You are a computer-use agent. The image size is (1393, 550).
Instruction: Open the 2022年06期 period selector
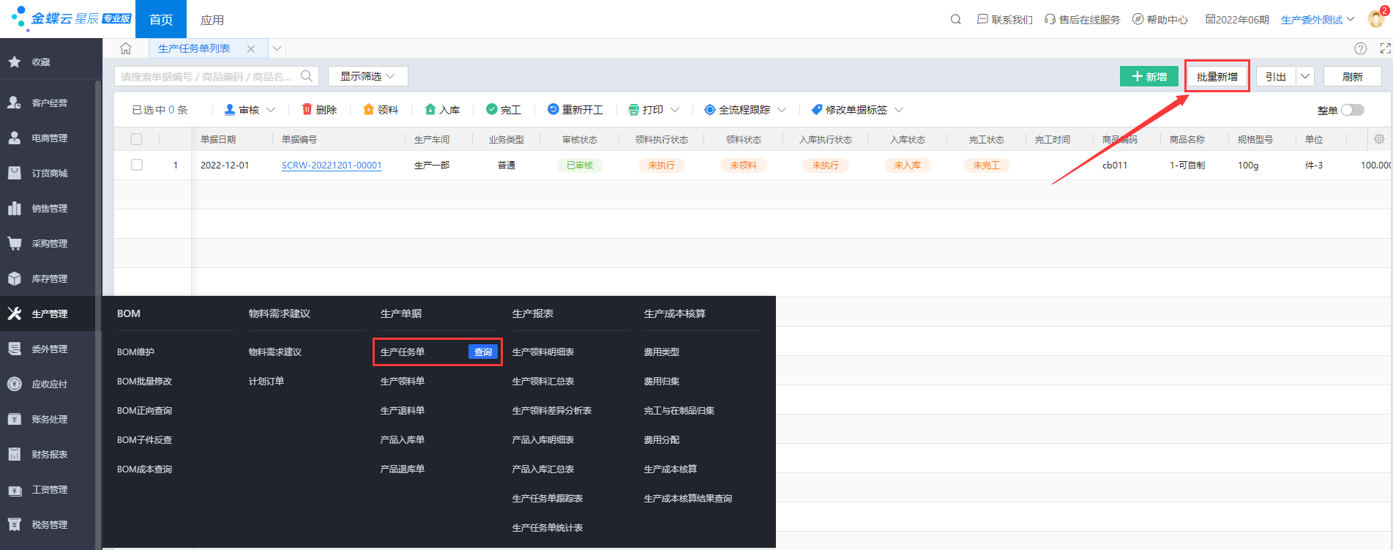coord(1237,20)
